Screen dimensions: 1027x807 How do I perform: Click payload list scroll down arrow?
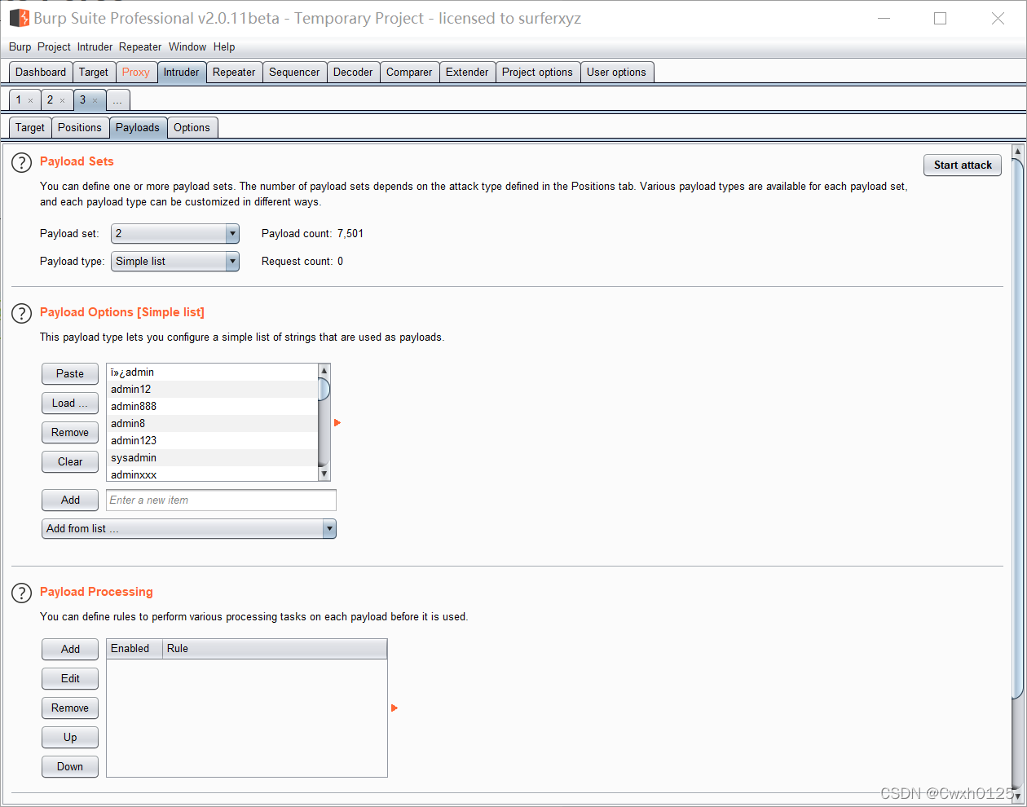324,474
